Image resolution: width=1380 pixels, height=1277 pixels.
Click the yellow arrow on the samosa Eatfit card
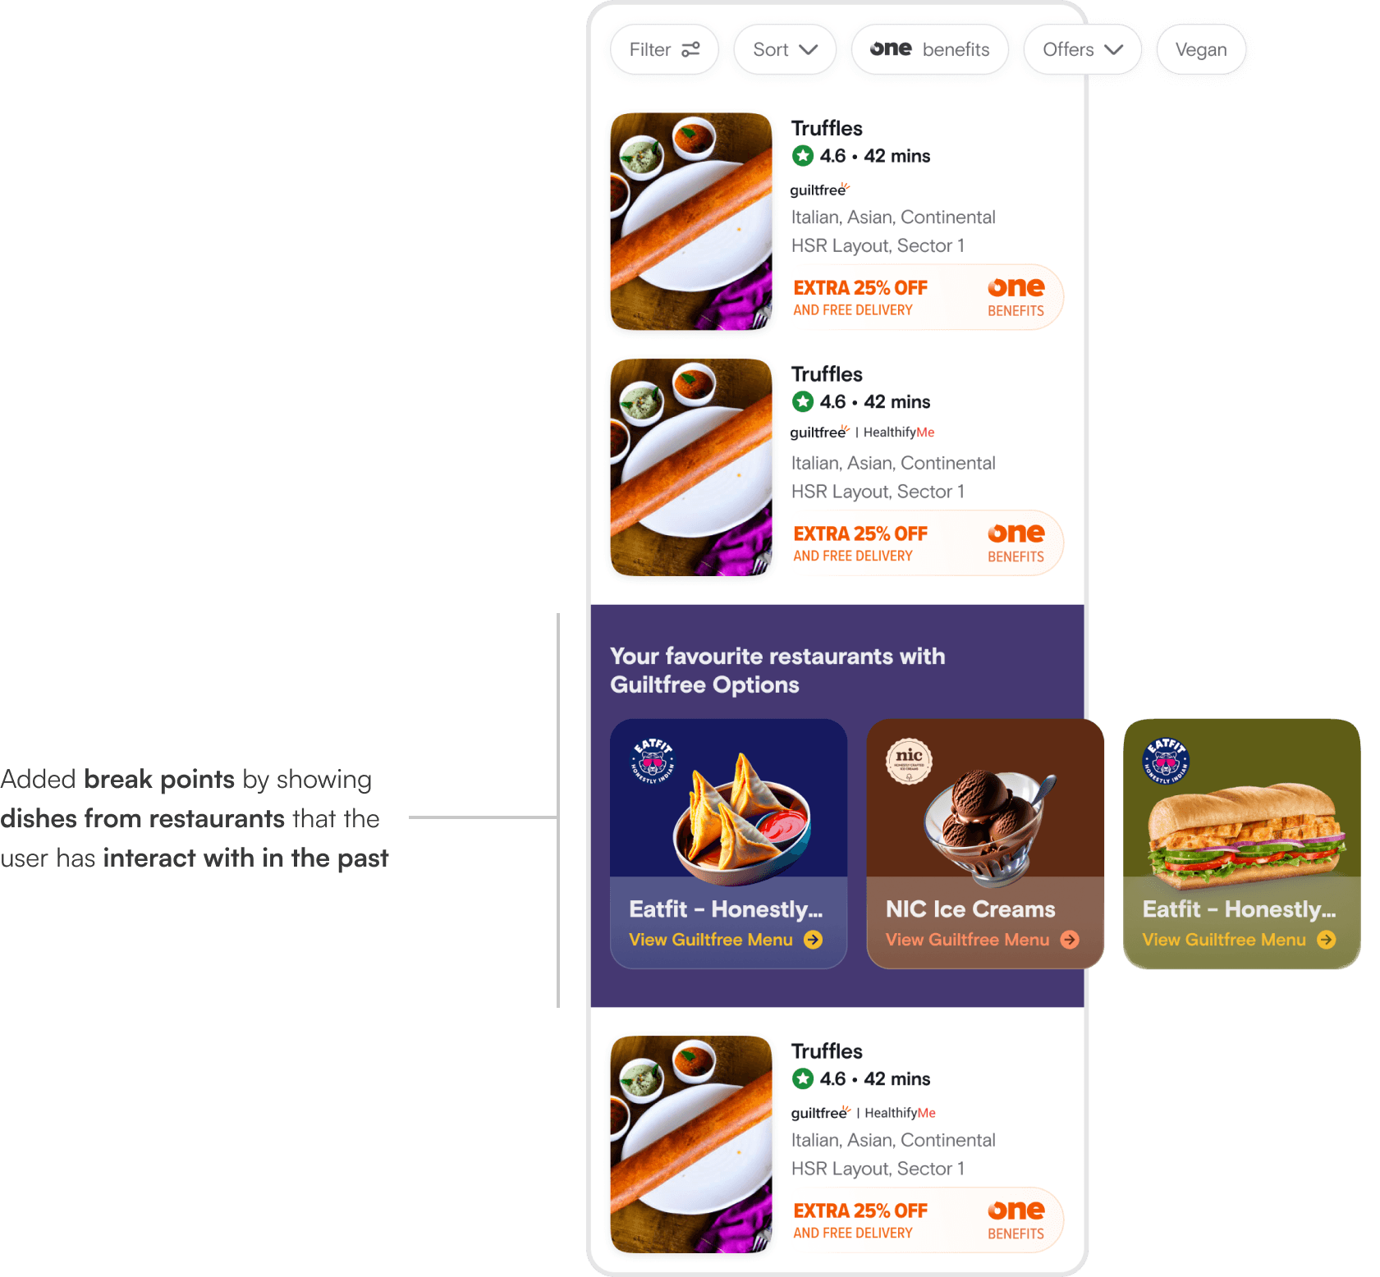(813, 940)
